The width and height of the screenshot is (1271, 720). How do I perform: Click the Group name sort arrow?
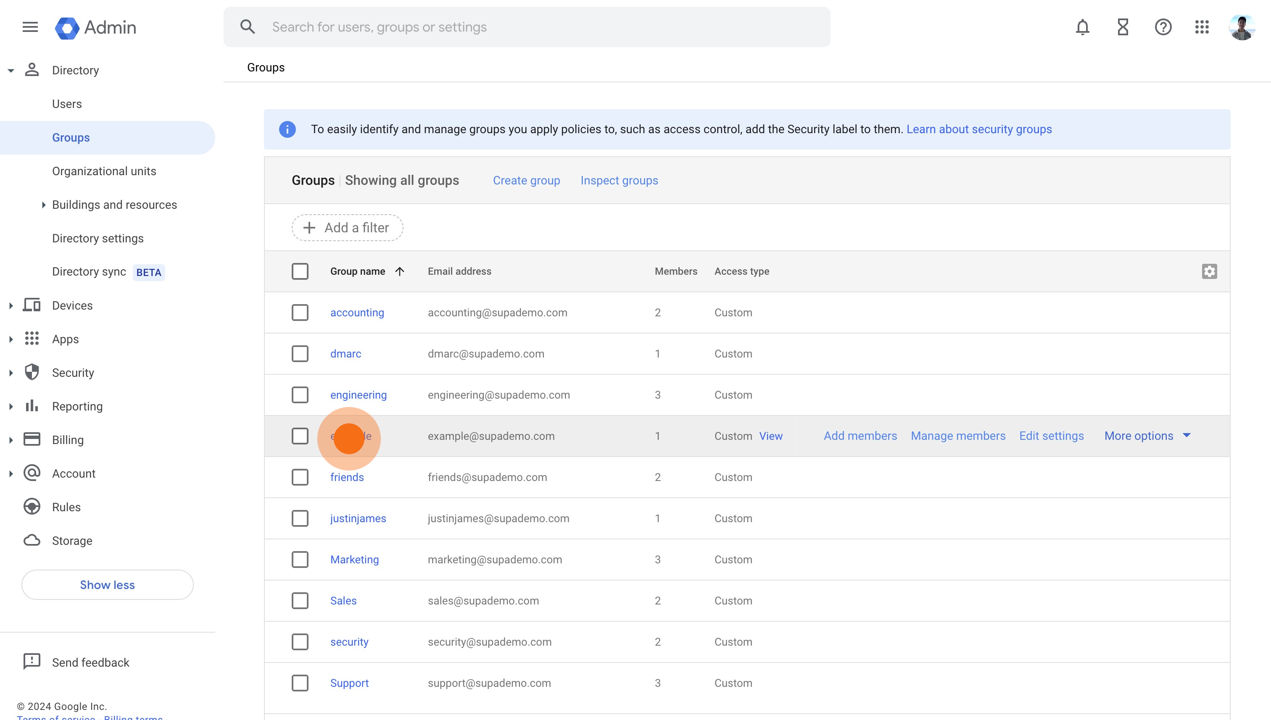pyautogui.click(x=400, y=271)
